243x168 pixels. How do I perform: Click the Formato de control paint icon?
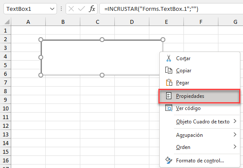(x=169, y=160)
